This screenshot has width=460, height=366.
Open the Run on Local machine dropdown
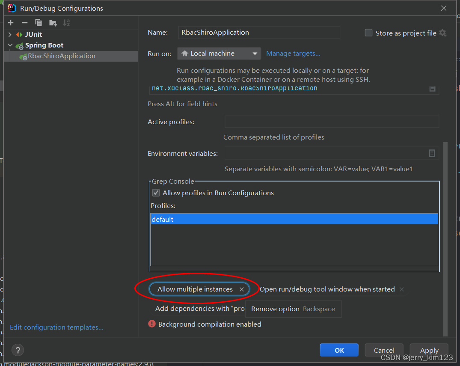(x=219, y=54)
